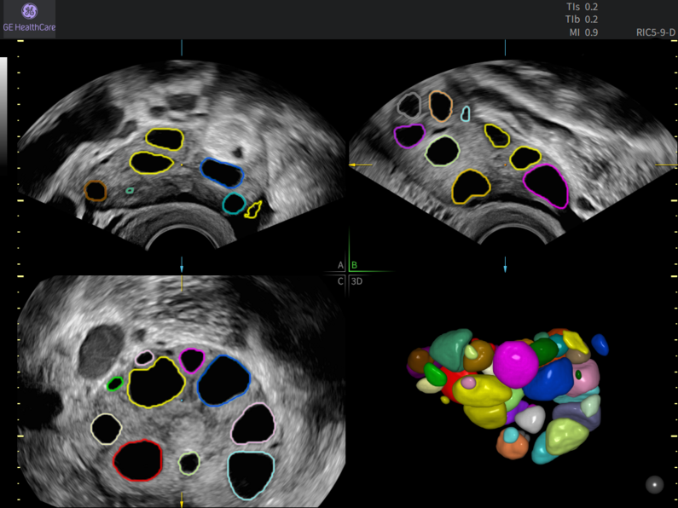Select the gray-outlined follicle in plane B

409,106
